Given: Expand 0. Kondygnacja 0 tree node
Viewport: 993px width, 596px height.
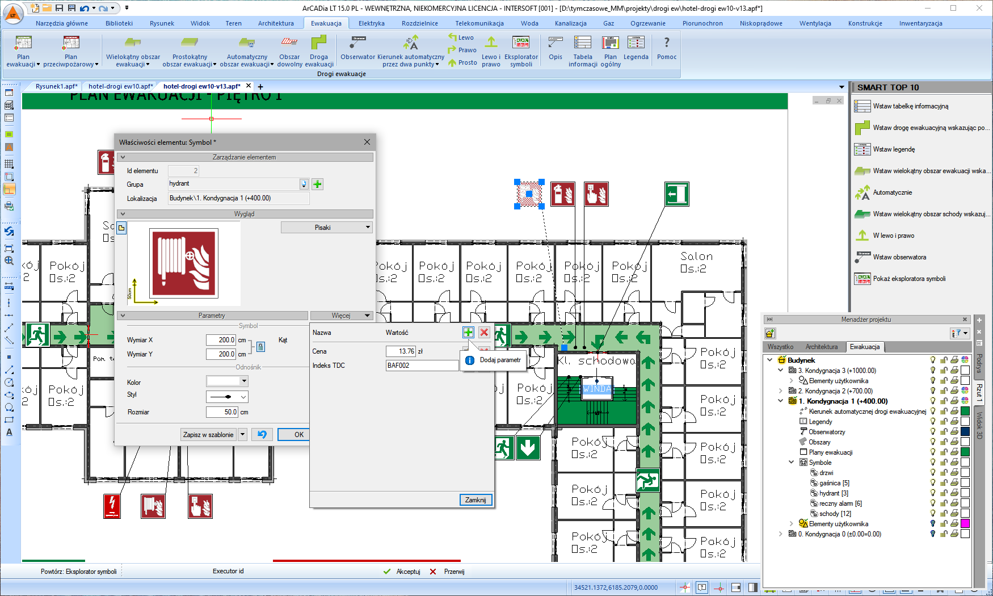Looking at the screenshot, I should 781,534.
